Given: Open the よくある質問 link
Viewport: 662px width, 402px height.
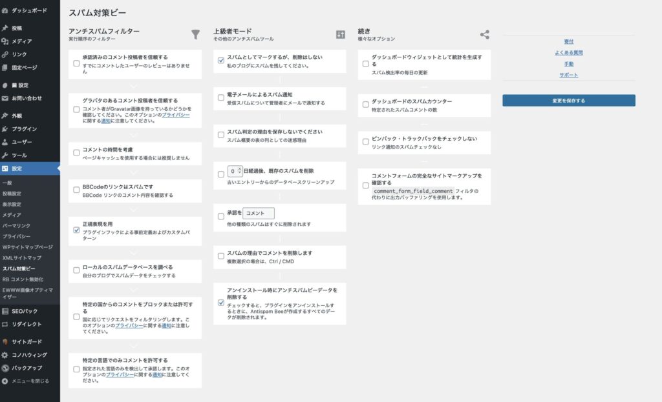Looking at the screenshot, I should point(568,52).
